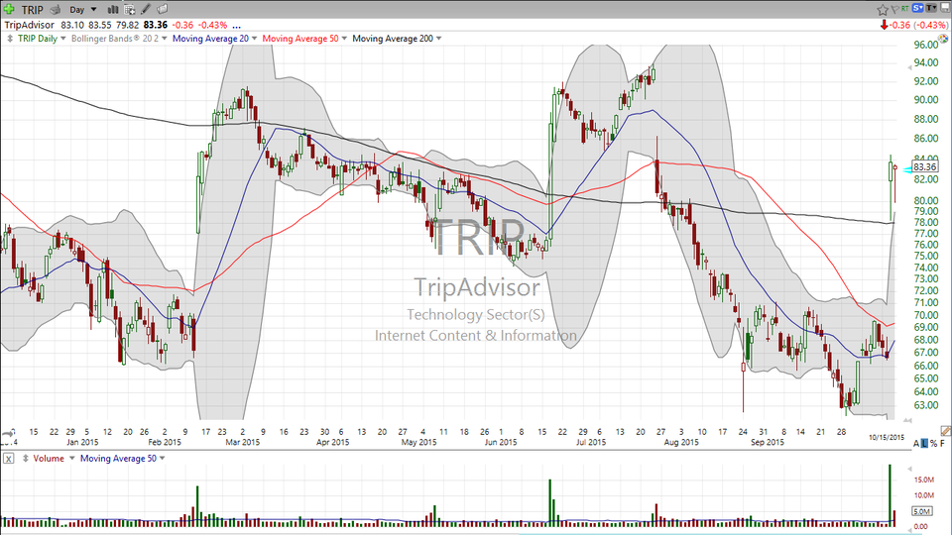The image size is (952, 535).
Task: Click the color palette wheel icon
Action: (942, 39)
